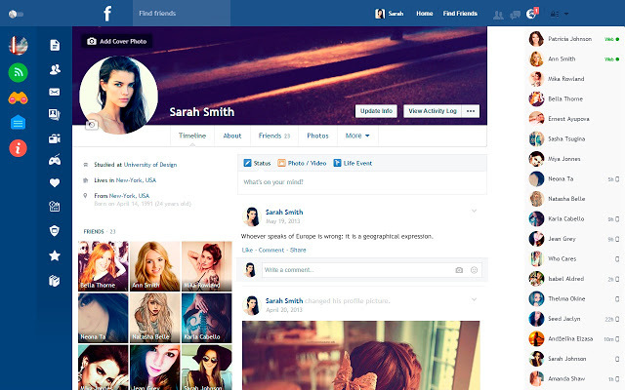The image size is (625, 390).
Task: Click the red info icon
Action: click(18, 148)
